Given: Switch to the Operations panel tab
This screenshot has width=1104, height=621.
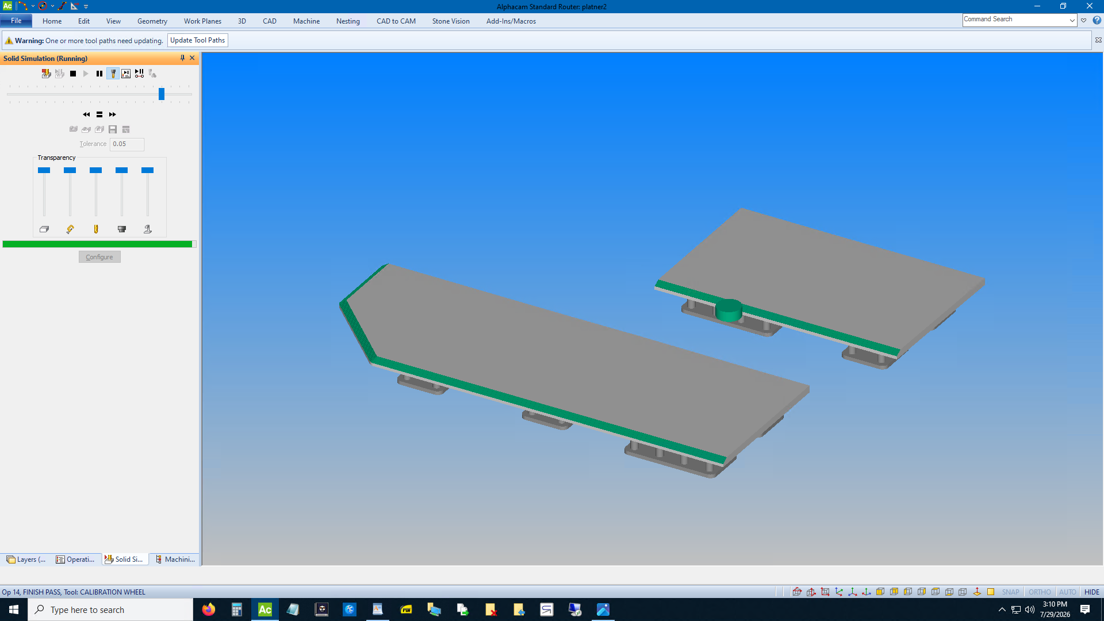Looking at the screenshot, I should point(75,559).
